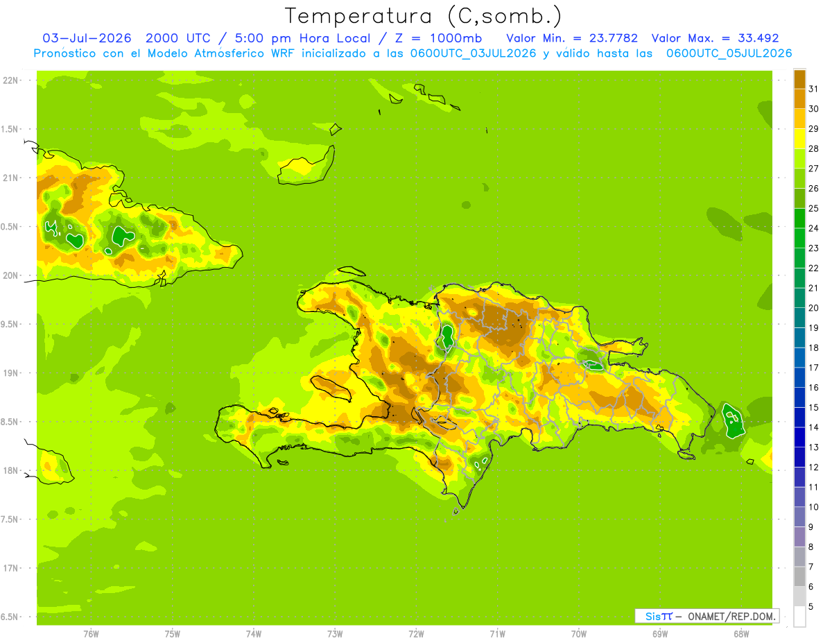Select the legend band between 30 and 31
The image size is (832, 643).
[x=799, y=98]
